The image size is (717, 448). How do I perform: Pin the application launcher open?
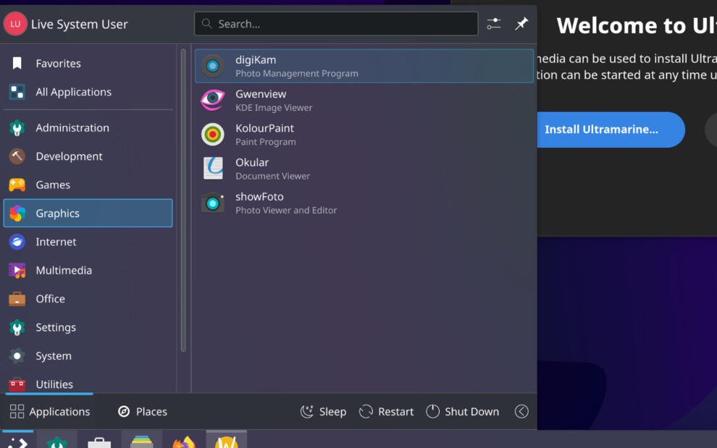tap(521, 24)
